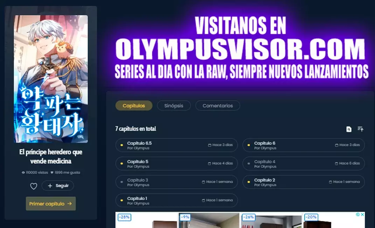Image resolution: width=375 pixels, height=228 pixels.
Task: Open Capítulo 2 from the list
Action: tap(303, 182)
